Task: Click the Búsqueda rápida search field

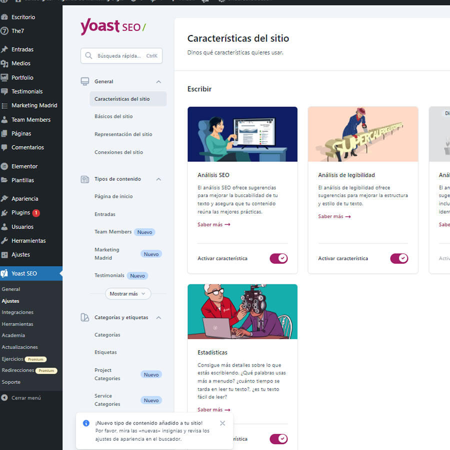Action: point(121,55)
